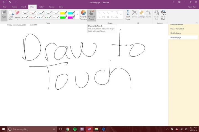This screenshot has height=132, width=199.
Task: Open Quick Access Toolbar dropdown
Action: pyautogui.click(x=15, y=2)
